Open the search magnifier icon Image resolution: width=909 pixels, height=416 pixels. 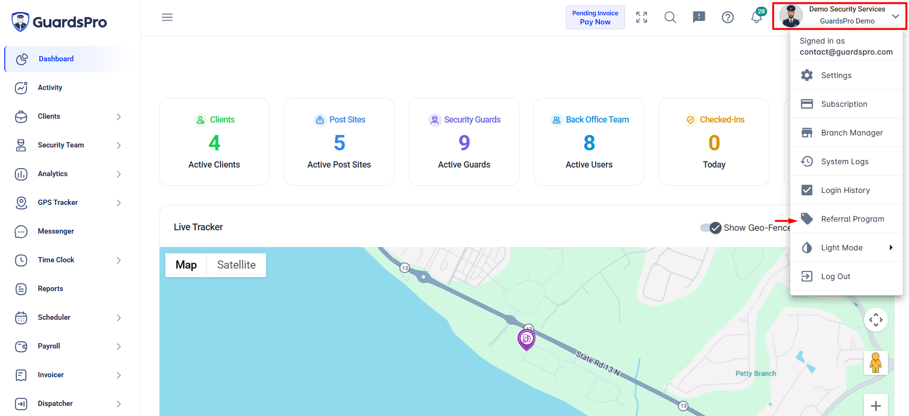pos(670,17)
